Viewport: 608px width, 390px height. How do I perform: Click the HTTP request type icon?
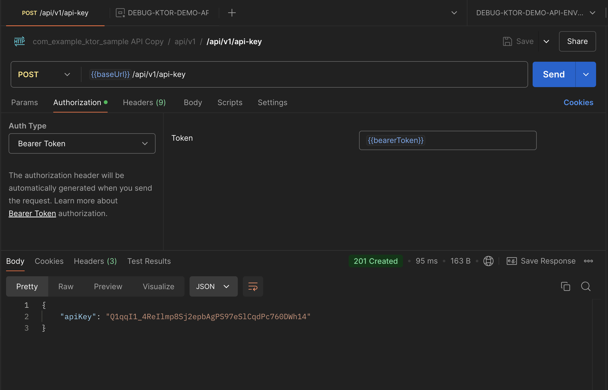click(x=20, y=41)
